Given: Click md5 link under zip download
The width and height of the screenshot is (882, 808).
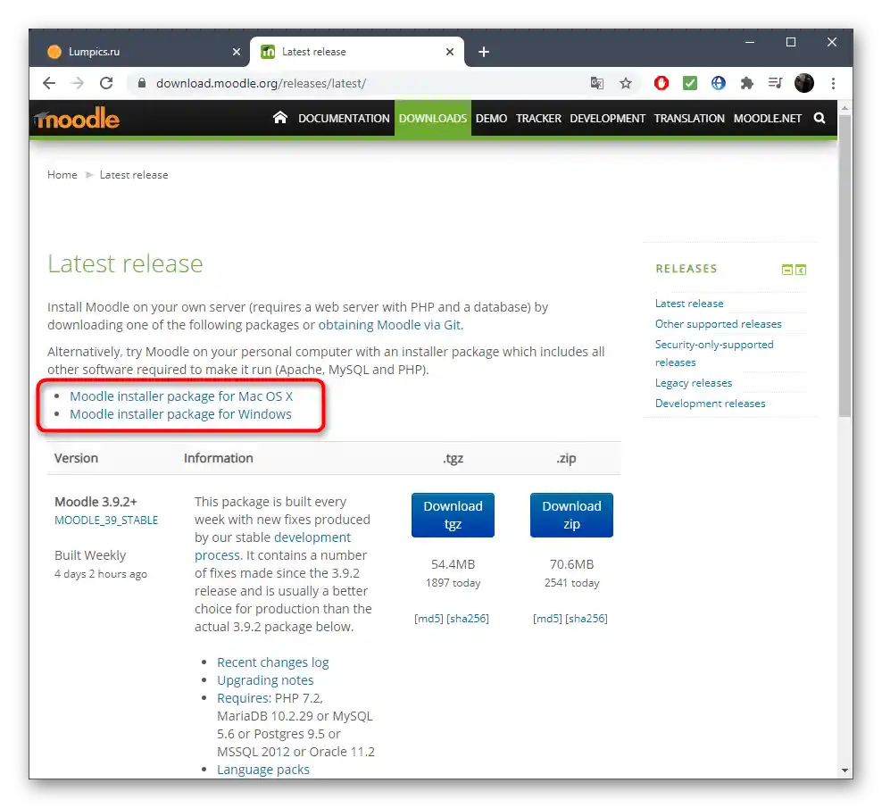Looking at the screenshot, I should pos(547,619).
